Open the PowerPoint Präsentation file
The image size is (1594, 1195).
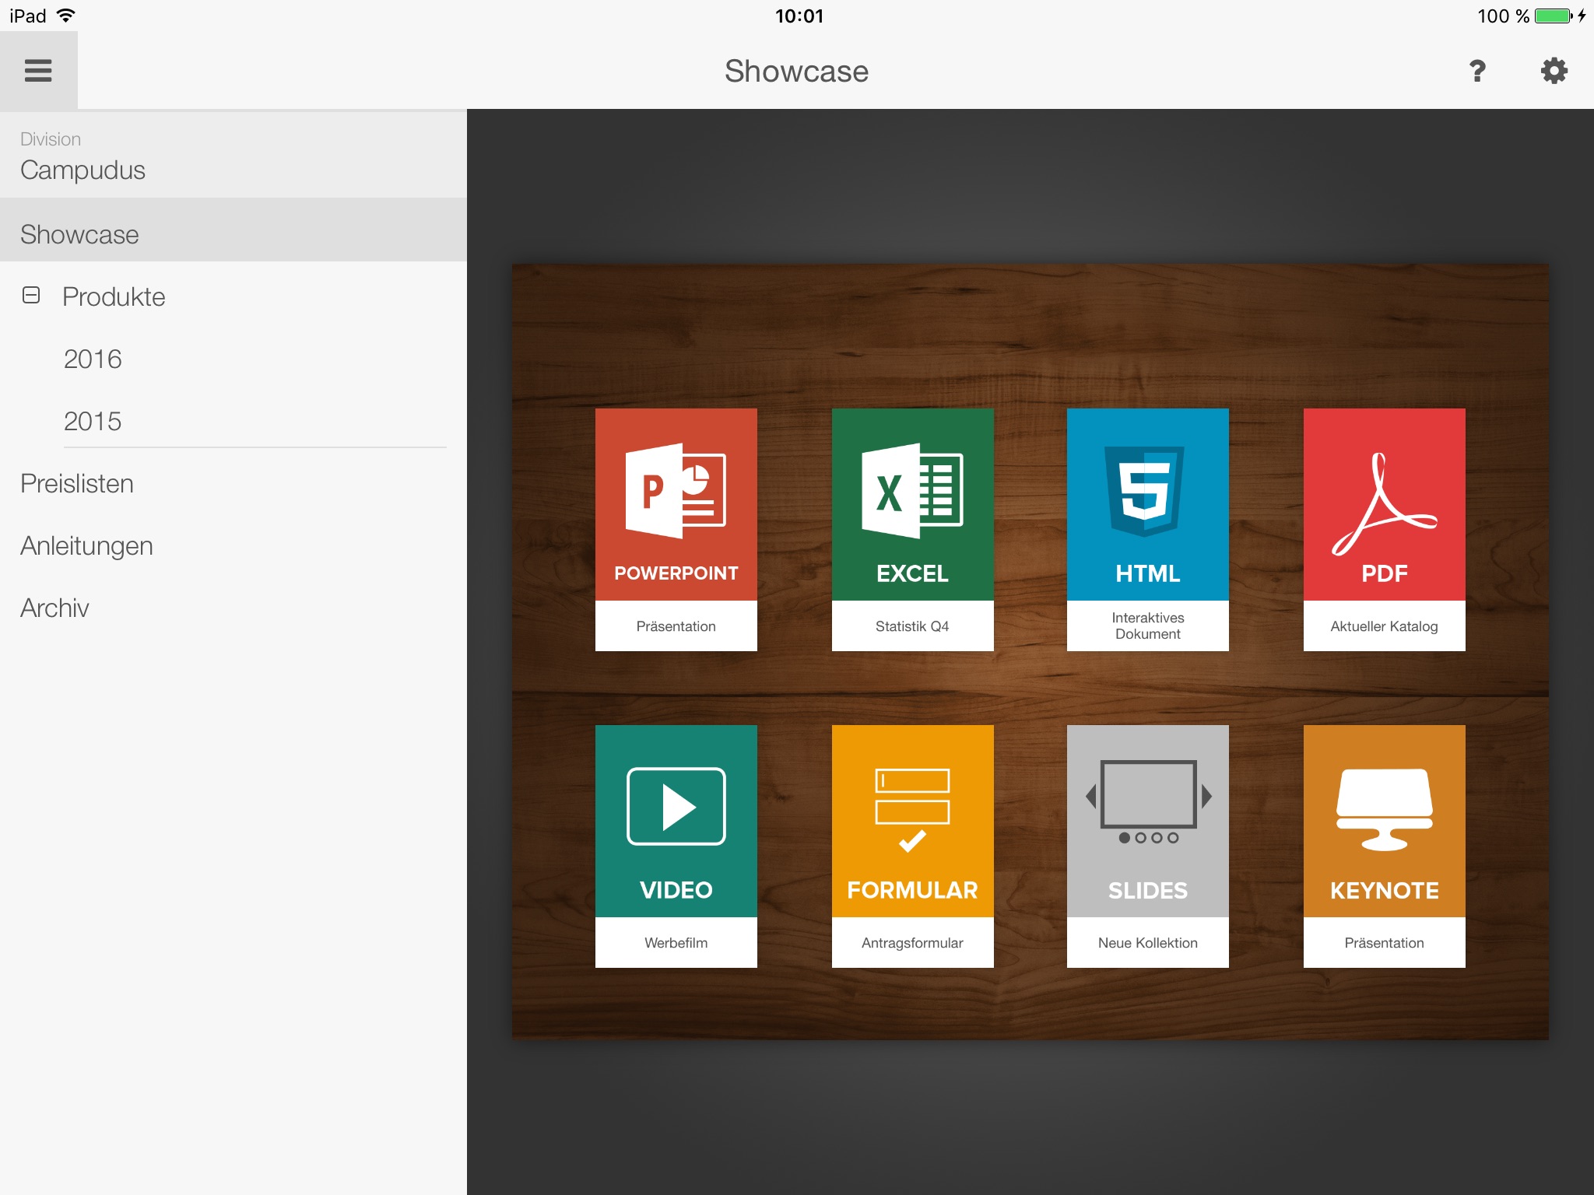[x=676, y=522]
